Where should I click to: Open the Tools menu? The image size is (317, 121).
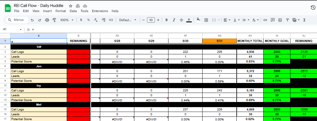click(x=84, y=11)
